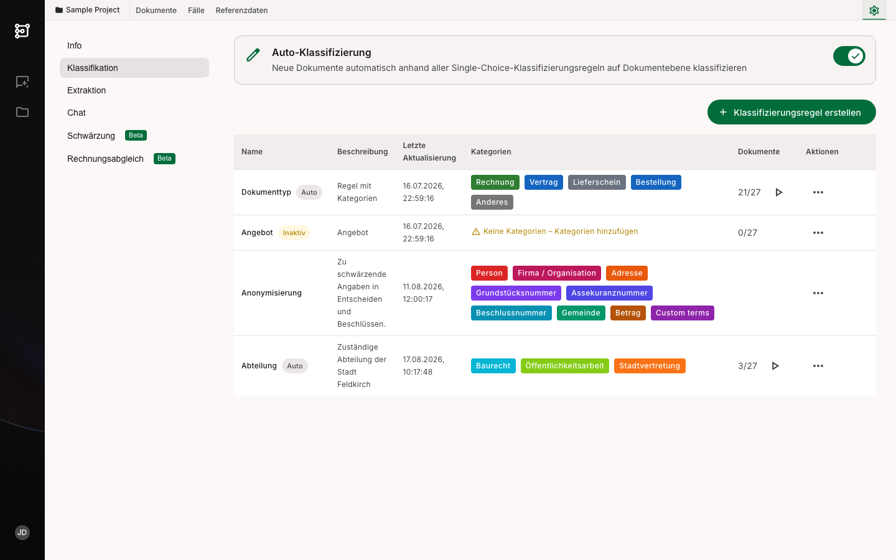Open the Extraktion settings section
This screenshot has width=896, height=560.
(x=134, y=90)
